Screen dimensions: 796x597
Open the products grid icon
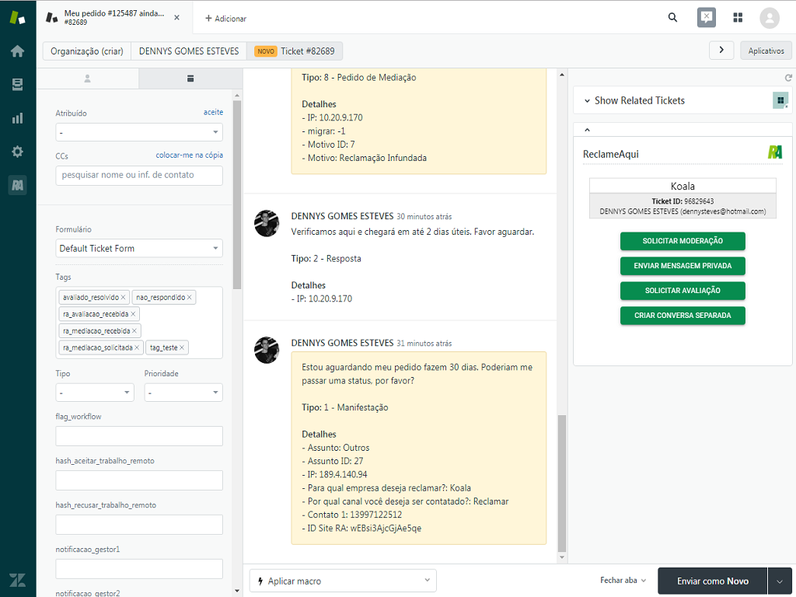coord(738,18)
